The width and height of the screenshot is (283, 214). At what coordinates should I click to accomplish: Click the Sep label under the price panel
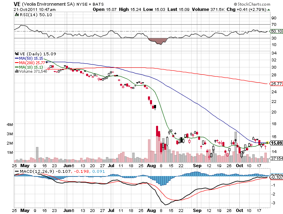[x=197, y=166]
